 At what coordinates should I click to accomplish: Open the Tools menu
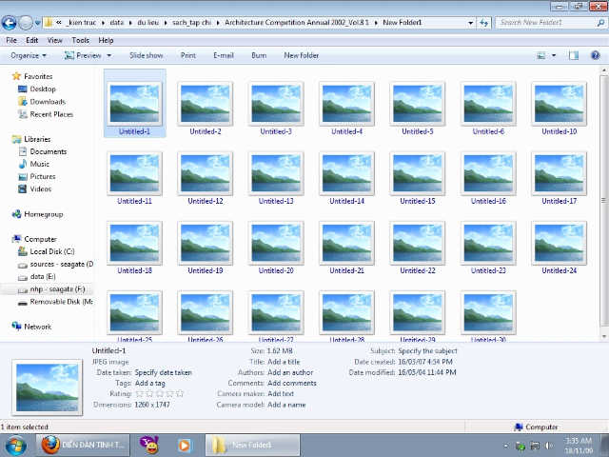point(81,41)
